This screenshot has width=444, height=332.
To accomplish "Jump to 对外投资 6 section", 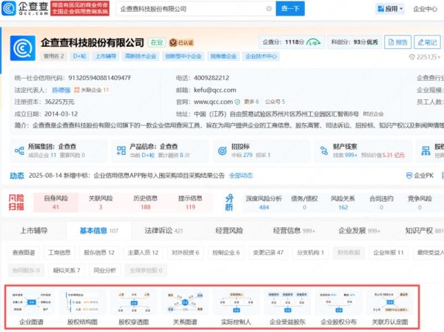I will (x=185, y=252).
